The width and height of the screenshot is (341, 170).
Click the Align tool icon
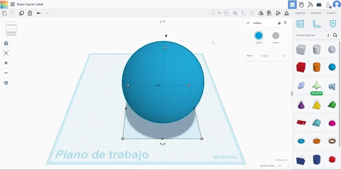(252, 13)
